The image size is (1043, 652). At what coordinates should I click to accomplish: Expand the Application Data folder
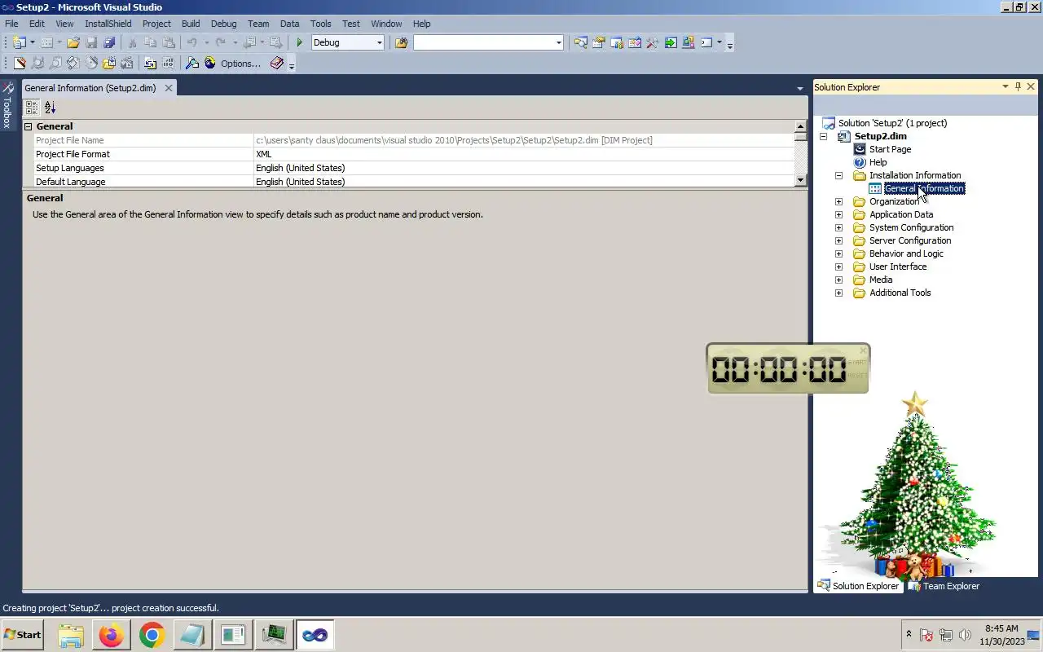(x=838, y=214)
